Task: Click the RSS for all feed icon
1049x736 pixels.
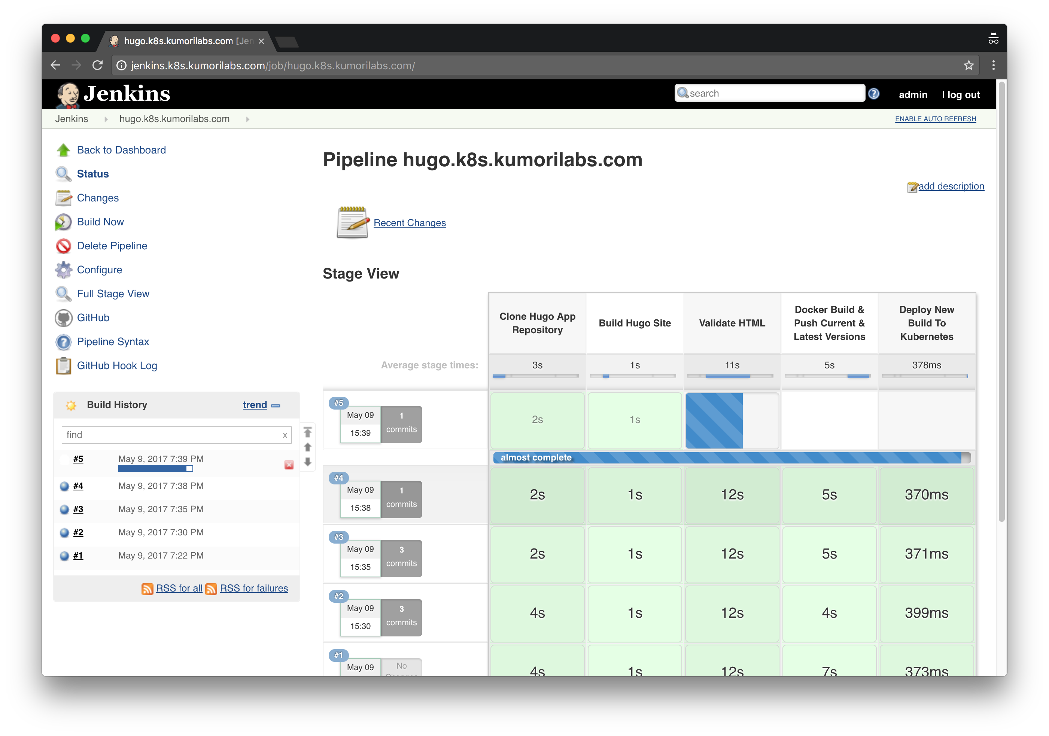Action: tap(147, 589)
